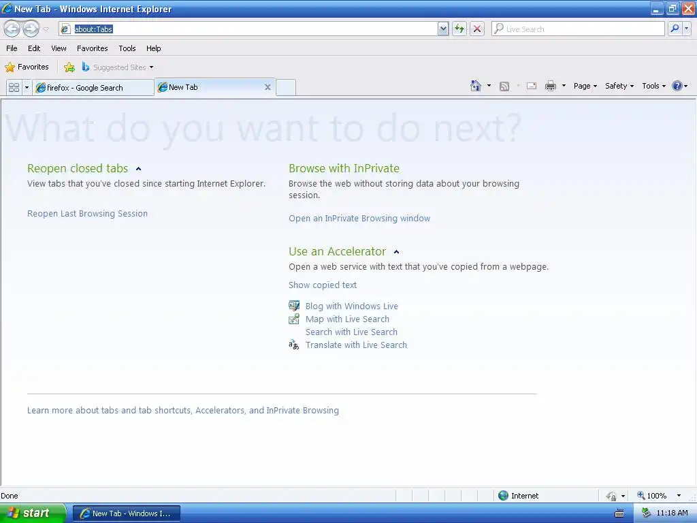697x523 pixels.
Task: Click the Help question mark icon
Action: tap(677, 86)
